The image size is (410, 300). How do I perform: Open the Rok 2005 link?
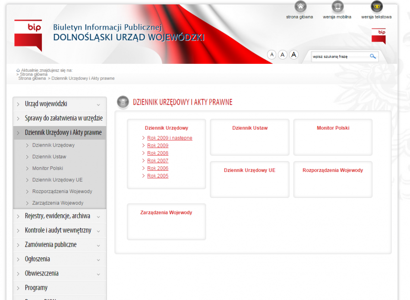click(x=158, y=176)
